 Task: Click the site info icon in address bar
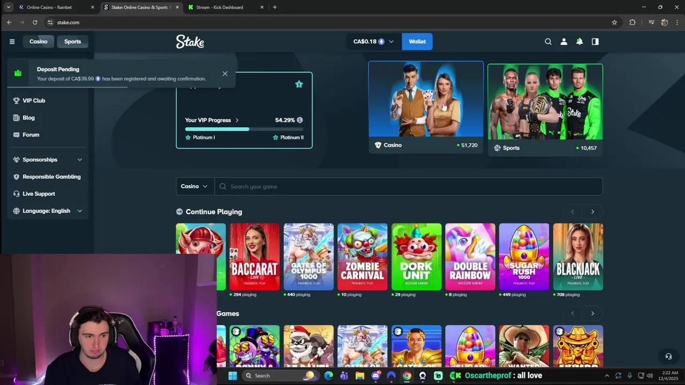tap(50, 22)
